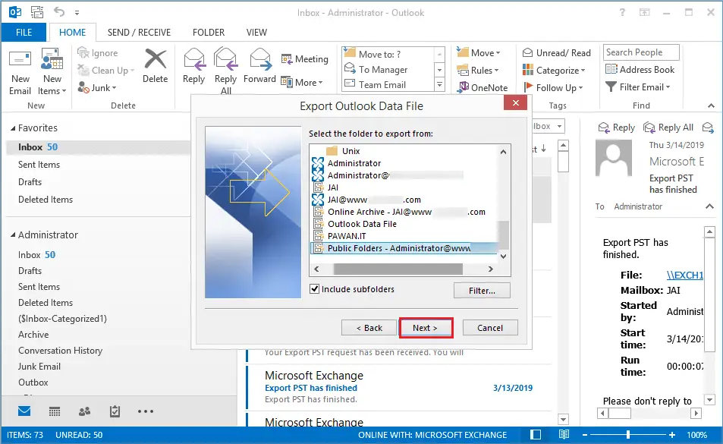The height and width of the screenshot is (444, 723).
Task: Open the New Items menu
Action: click(x=52, y=72)
